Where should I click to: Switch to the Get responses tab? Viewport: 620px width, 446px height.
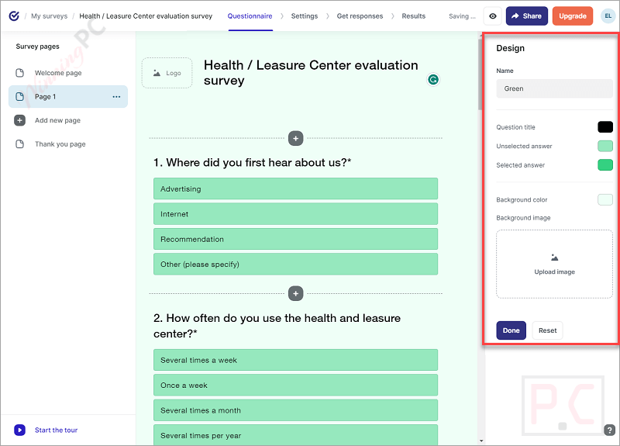360,16
